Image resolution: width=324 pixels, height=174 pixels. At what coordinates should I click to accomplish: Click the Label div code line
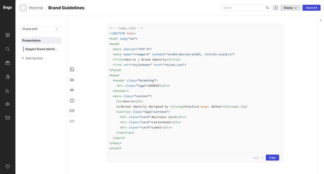pyautogui.click(x=146, y=128)
